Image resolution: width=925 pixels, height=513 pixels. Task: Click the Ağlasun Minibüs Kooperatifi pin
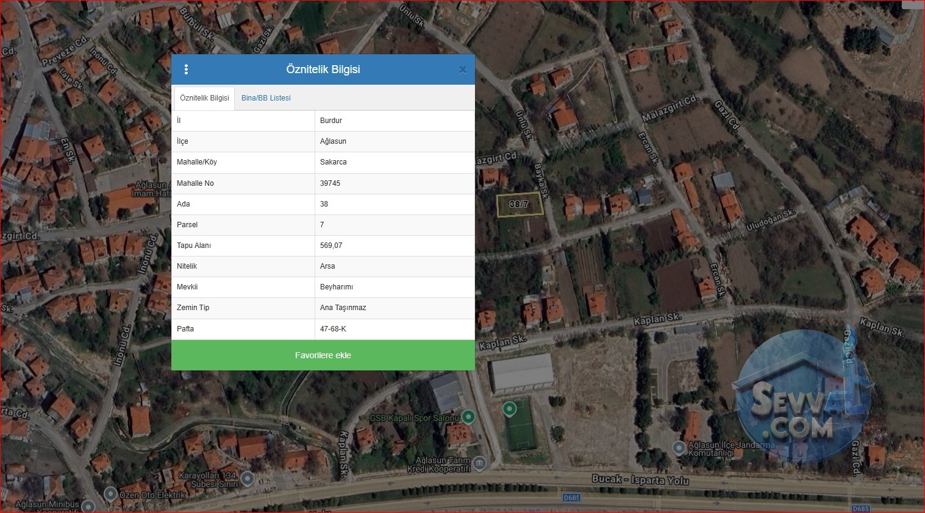[x=88, y=506]
